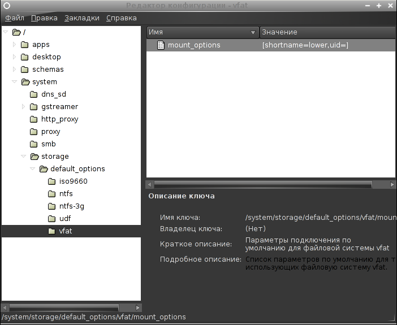Open the Правка menu

click(44, 18)
